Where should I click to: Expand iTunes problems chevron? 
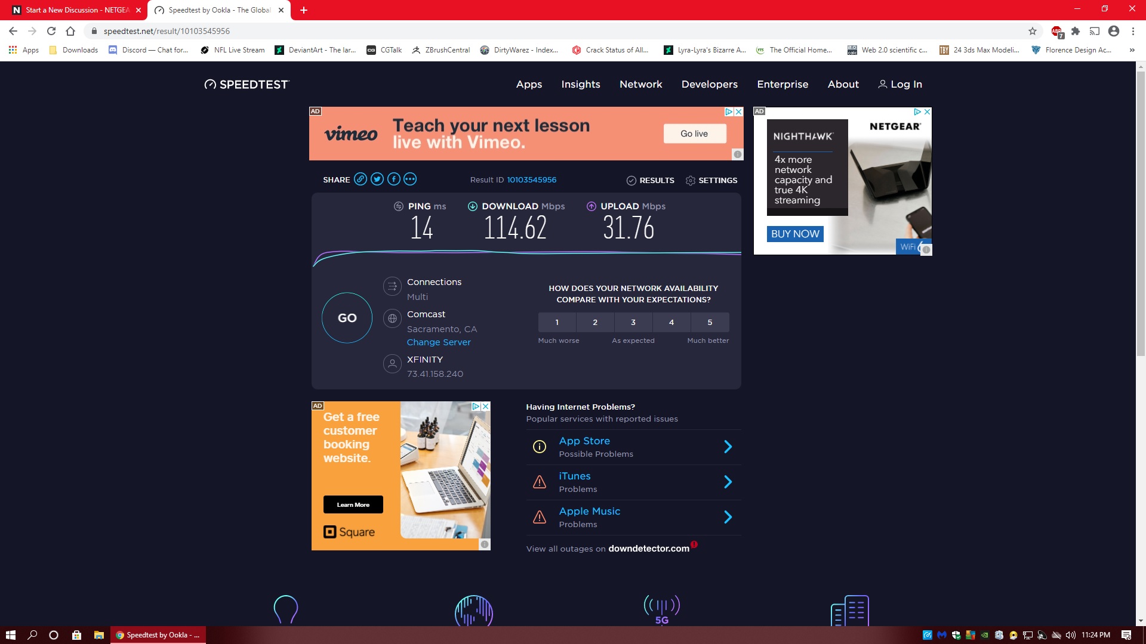(728, 482)
